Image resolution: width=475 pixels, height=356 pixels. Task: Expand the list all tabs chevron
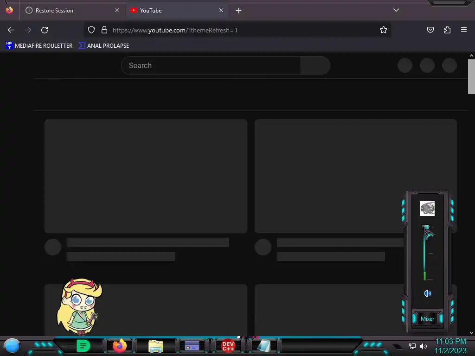point(396,10)
